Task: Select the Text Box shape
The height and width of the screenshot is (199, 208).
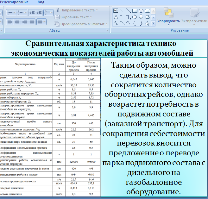Action: pyautogui.click(x=116, y=11)
